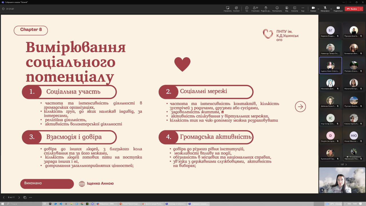This screenshot has width=366, height=206.
Task: Select participant tile Каменчук Тетяна
Action: pos(331,48)
